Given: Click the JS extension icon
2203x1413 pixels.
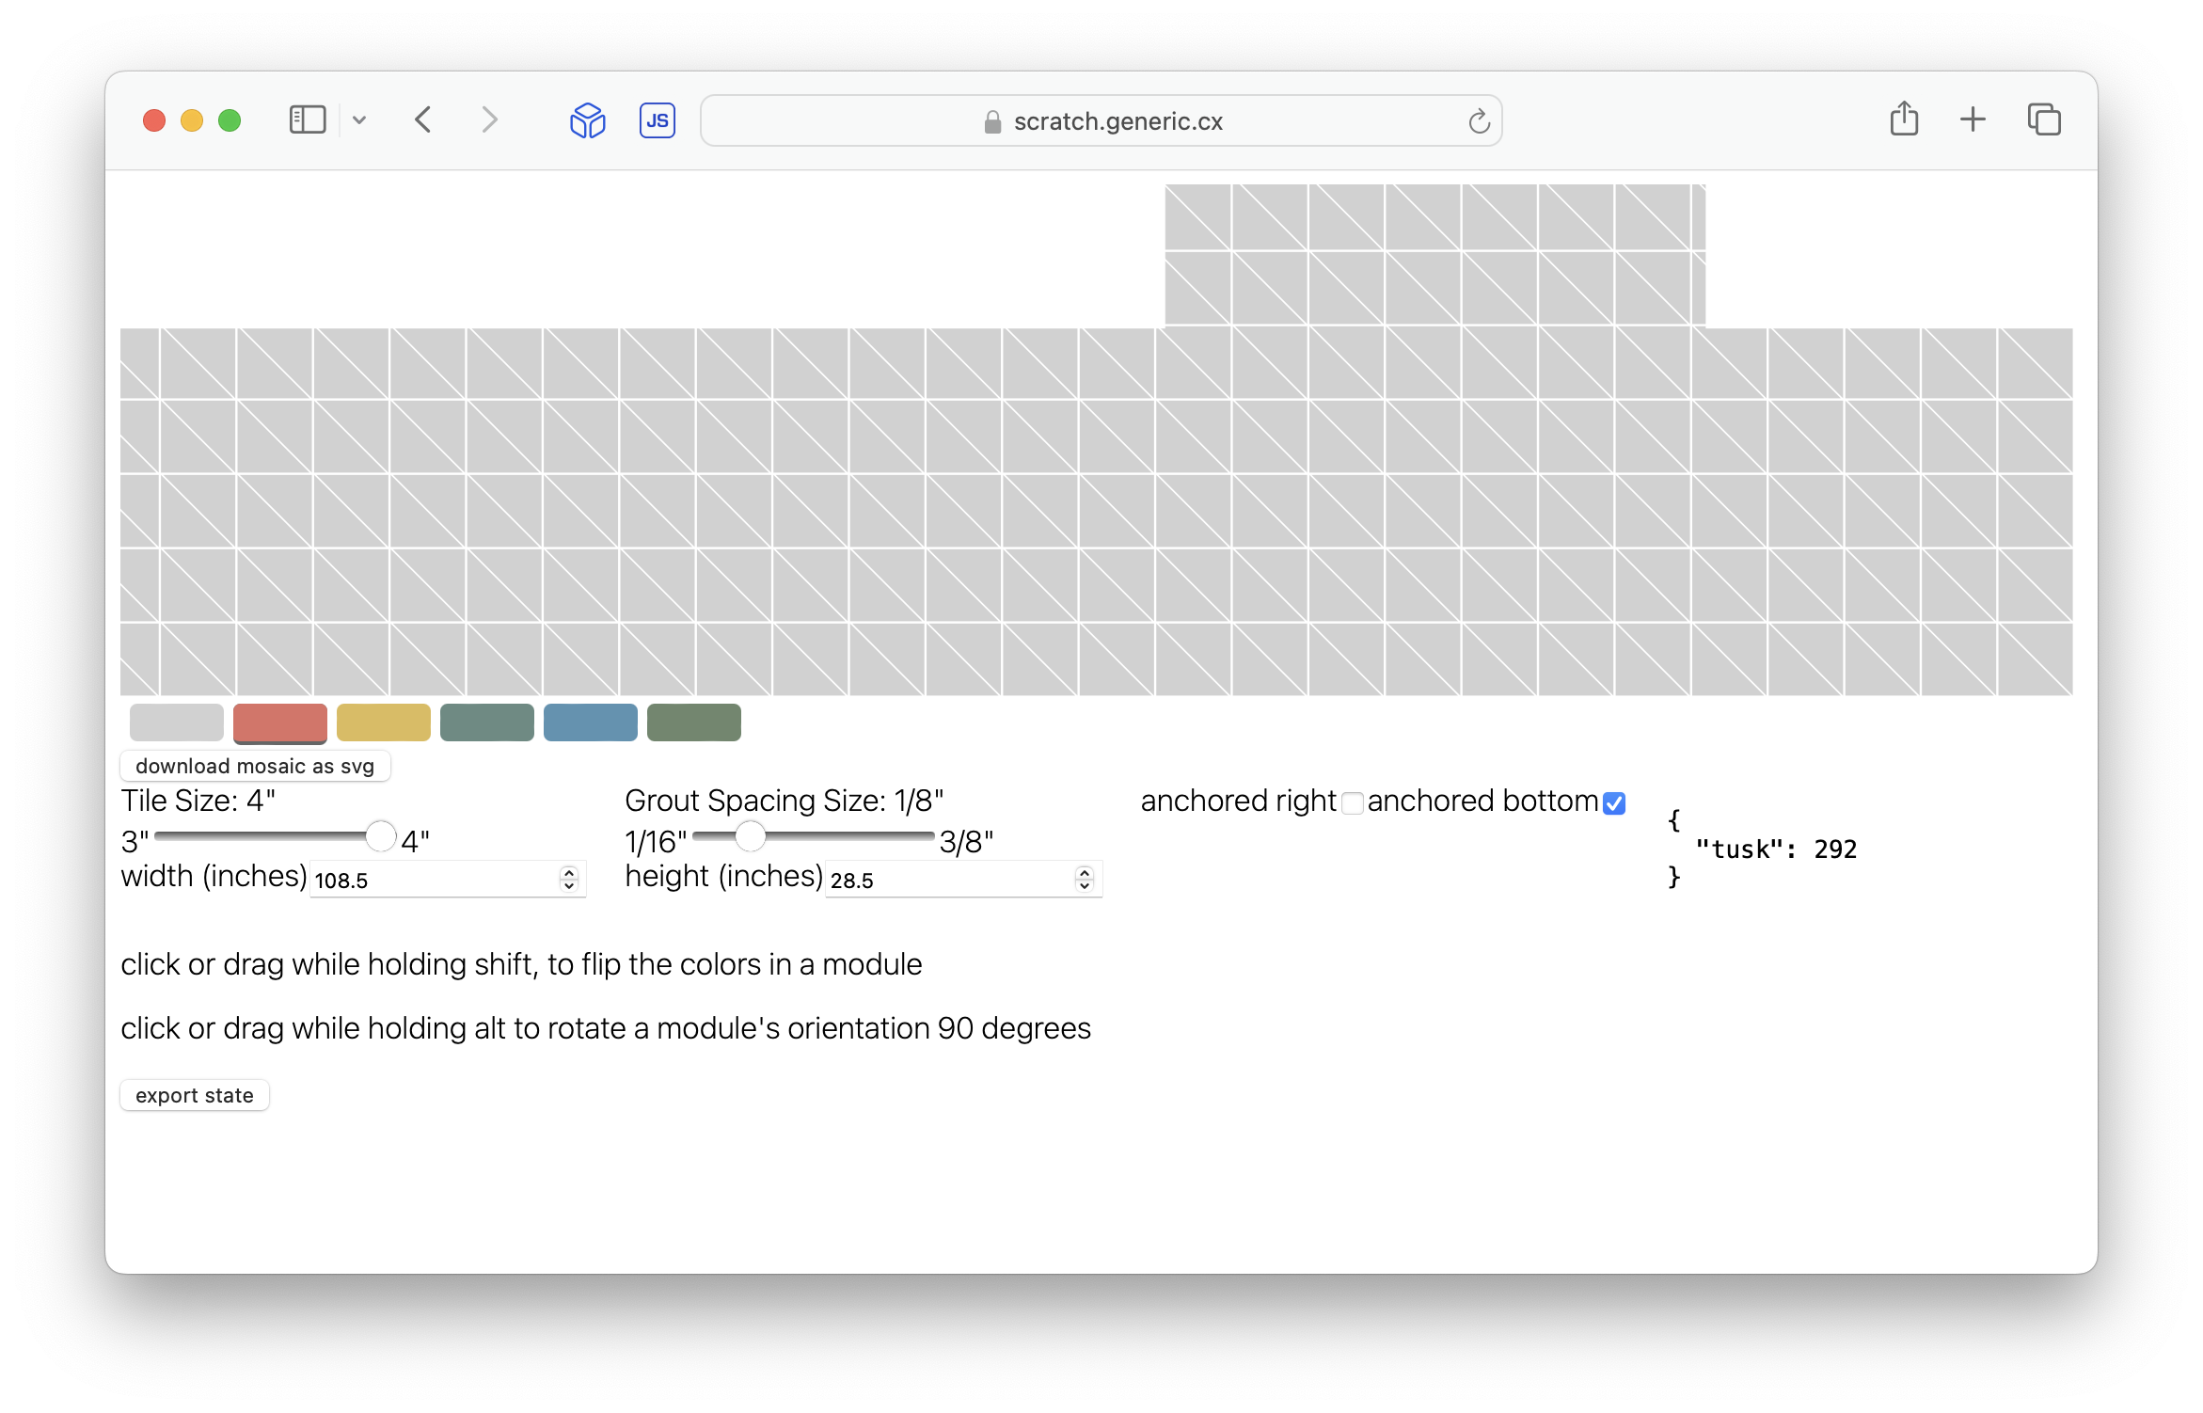Looking at the screenshot, I should (657, 120).
